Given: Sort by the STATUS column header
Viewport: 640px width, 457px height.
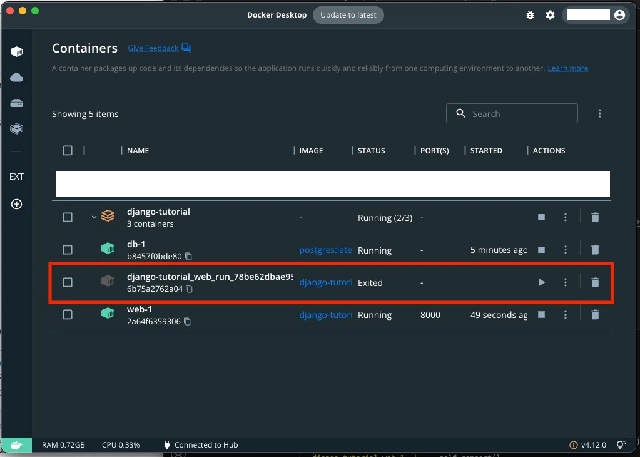Looking at the screenshot, I should coord(372,151).
